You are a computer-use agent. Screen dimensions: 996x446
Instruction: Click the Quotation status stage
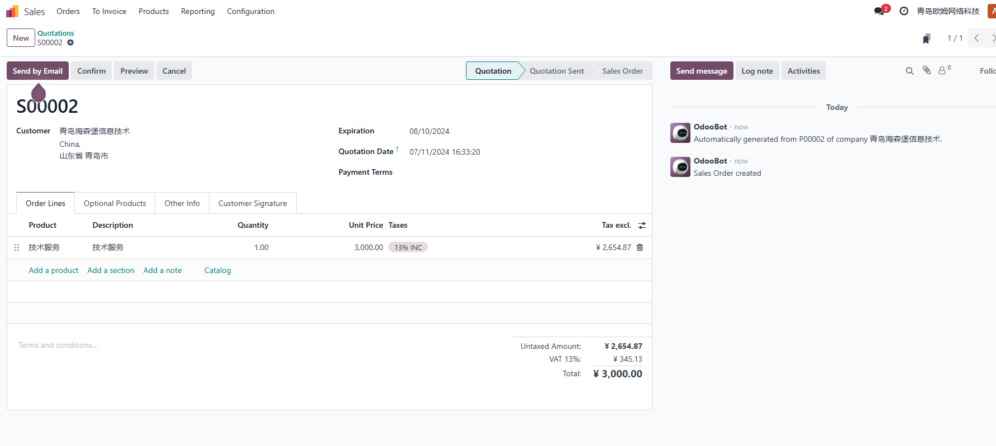coord(493,71)
